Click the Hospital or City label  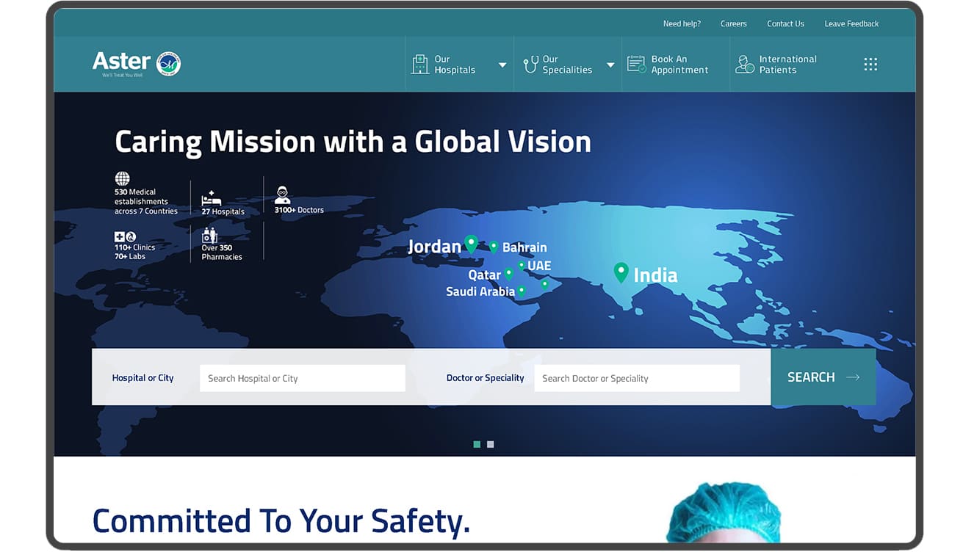tap(143, 378)
